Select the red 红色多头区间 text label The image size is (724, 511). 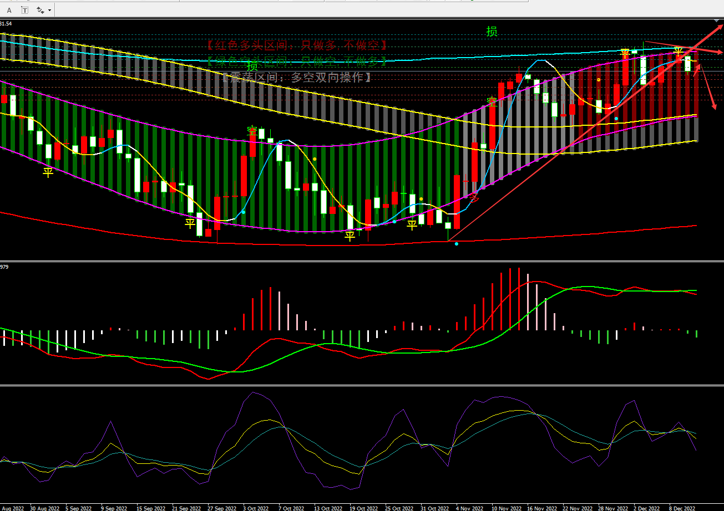[x=297, y=45]
